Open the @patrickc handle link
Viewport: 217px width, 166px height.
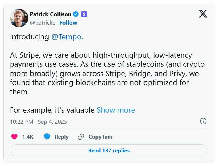pyautogui.click(x=42, y=23)
